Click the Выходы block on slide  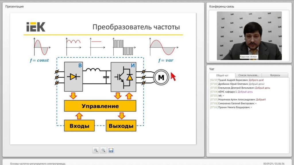[x=121, y=126]
